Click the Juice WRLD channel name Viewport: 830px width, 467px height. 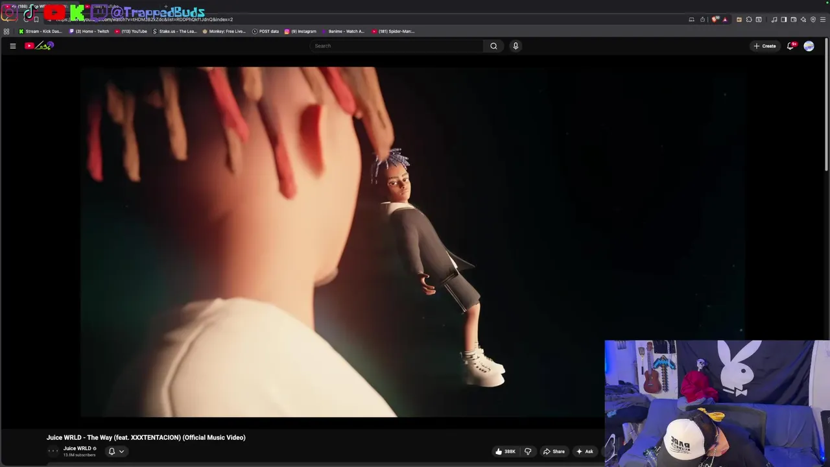coord(77,448)
